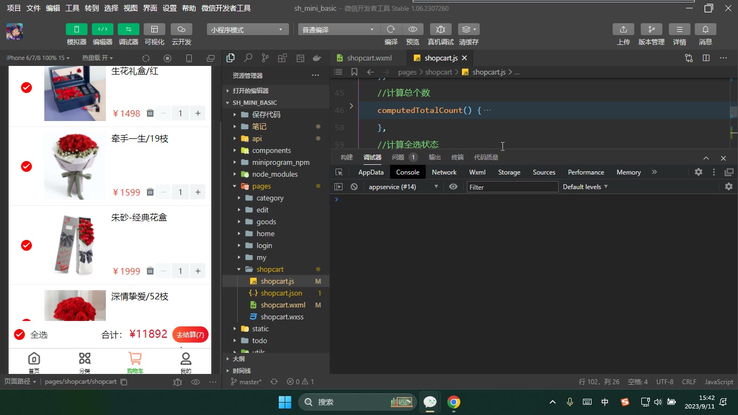This screenshot has height=415, width=738.
Task: Uncheck the 生花礼盒/红 item checkbox
Action: [x=26, y=88]
